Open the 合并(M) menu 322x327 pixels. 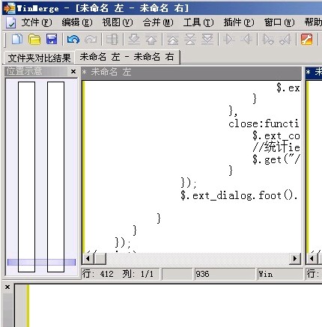(x=158, y=22)
